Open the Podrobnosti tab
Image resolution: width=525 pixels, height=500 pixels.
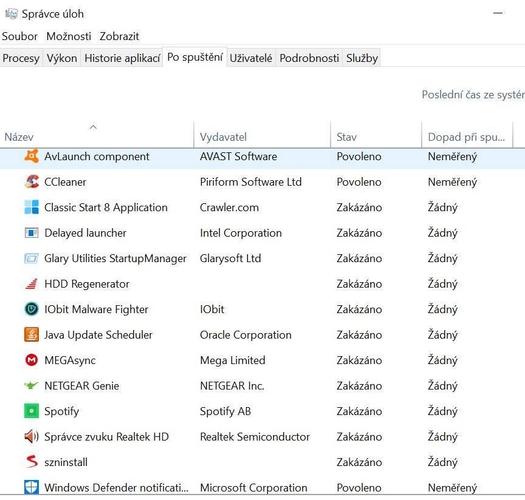(309, 58)
